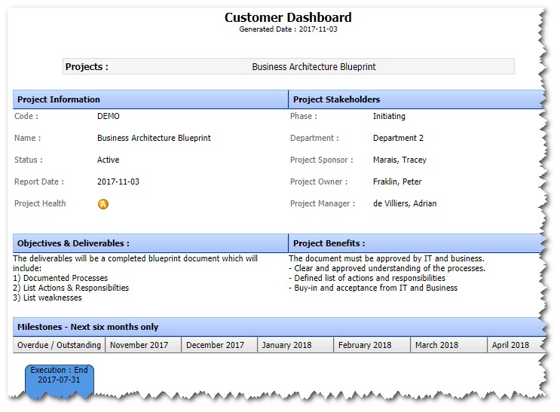Viewport: 560px width, 412px height.
Task: Click the line 3) List weaknesses
Action: coord(47,298)
